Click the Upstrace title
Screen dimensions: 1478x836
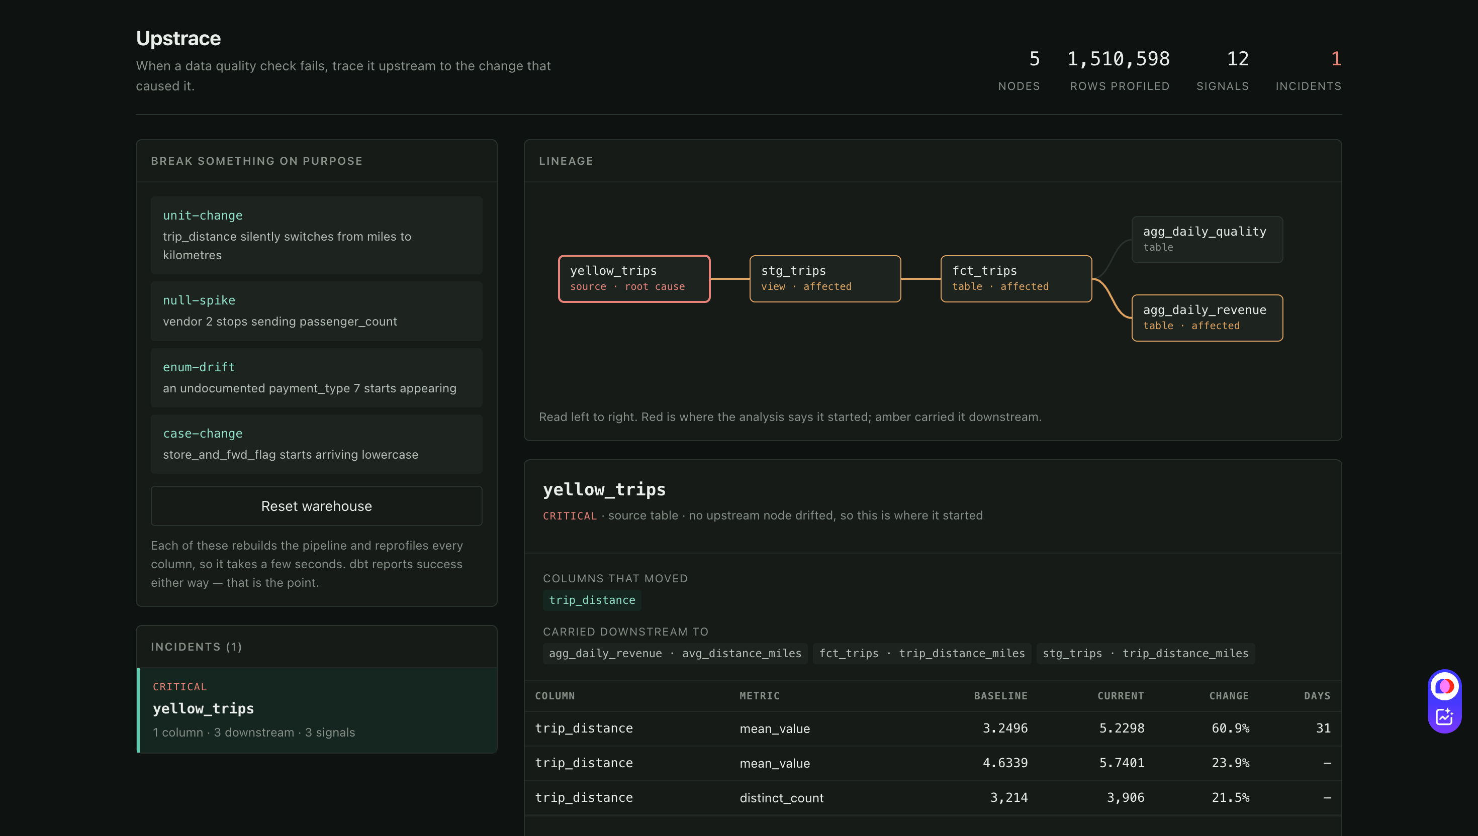click(178, 38)
